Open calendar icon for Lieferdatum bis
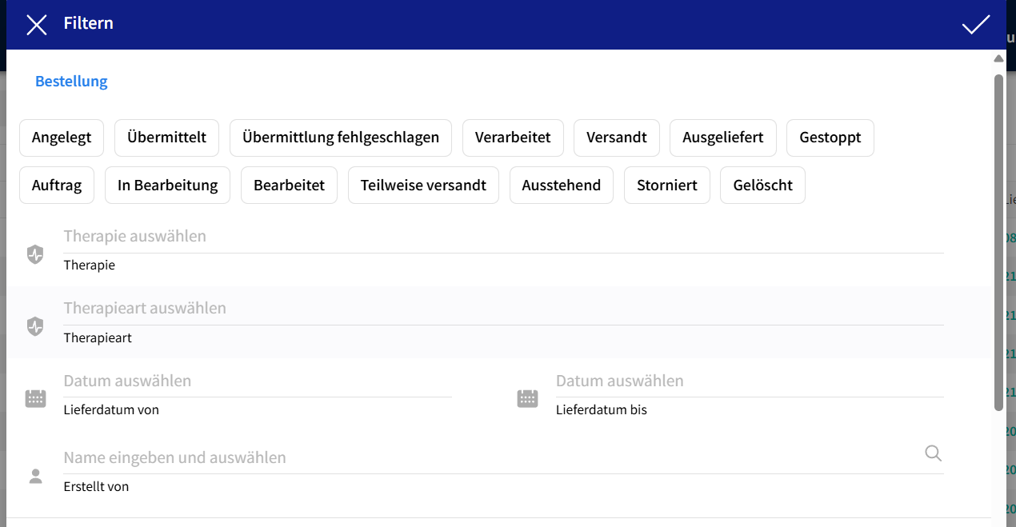This screenshot has width=1016, height=527. [x=527, y=398]
